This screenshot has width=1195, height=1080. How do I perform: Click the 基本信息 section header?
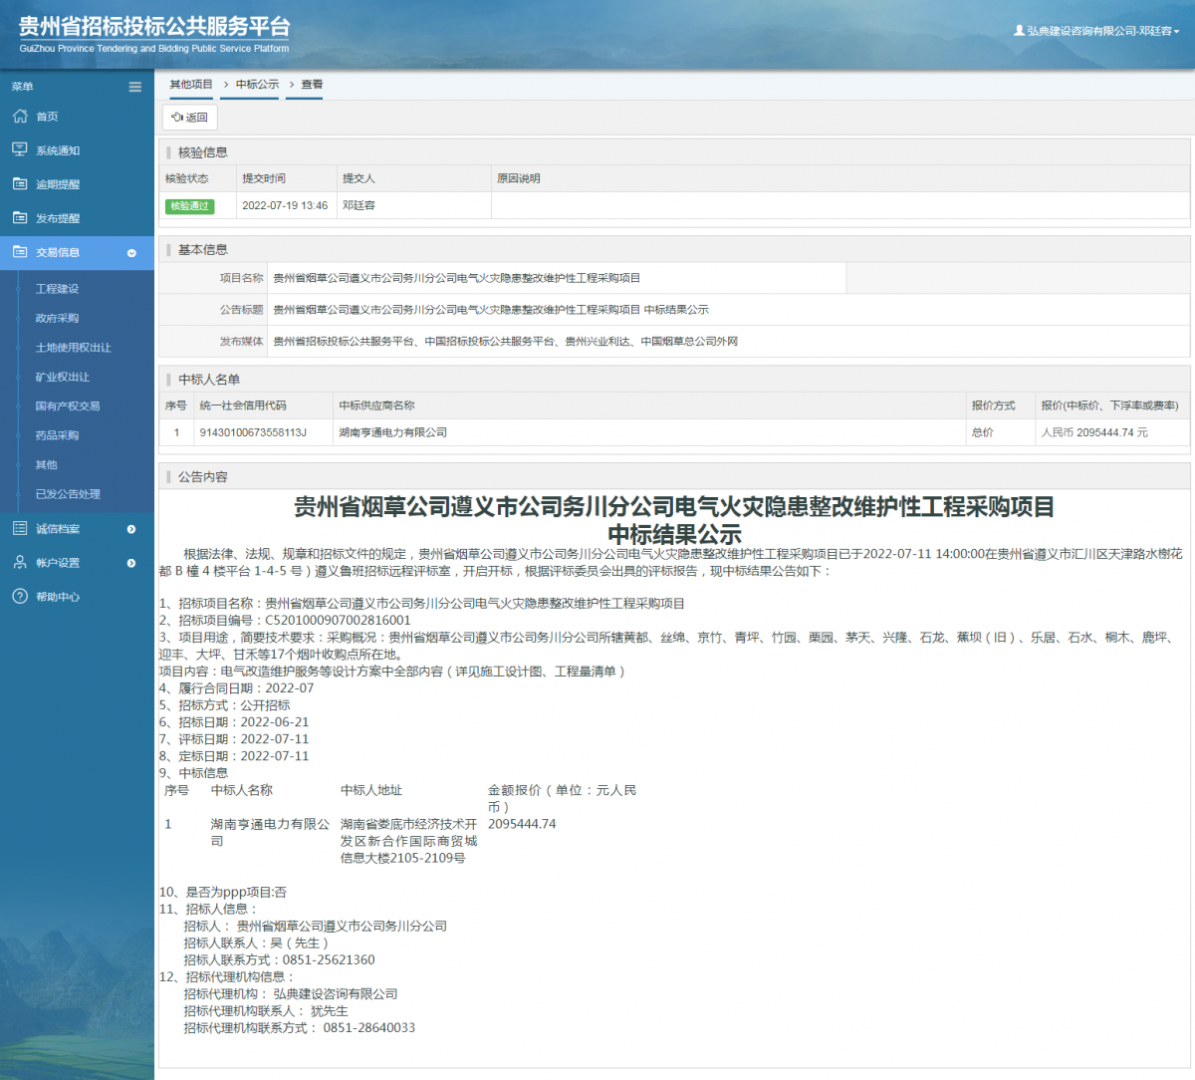[x=203, y=250]
